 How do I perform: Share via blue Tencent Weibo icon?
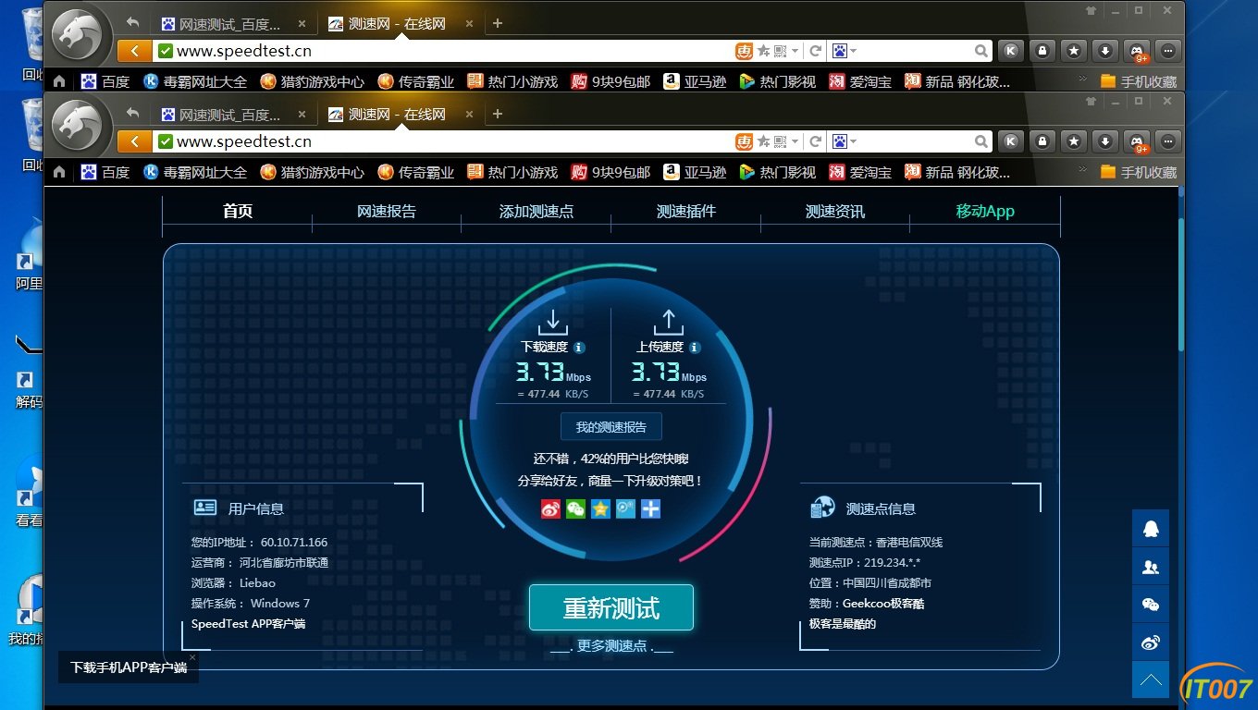[625, 508]
